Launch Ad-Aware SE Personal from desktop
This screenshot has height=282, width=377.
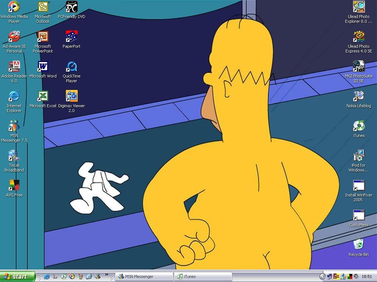14,37
